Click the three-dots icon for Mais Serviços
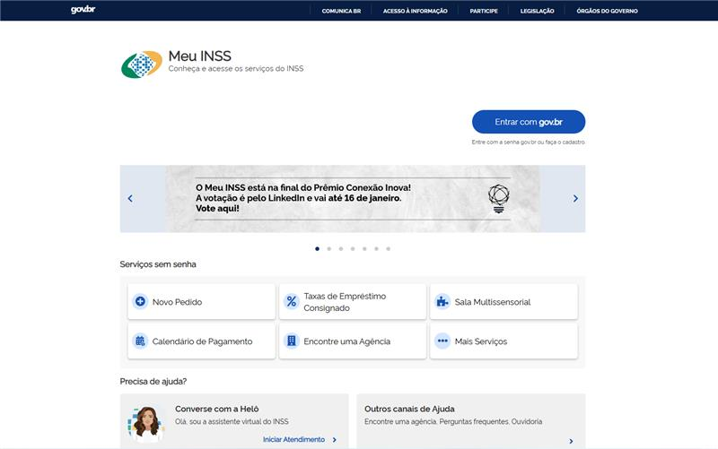Viewport: 718px width, 449px height. (x=442, y=341)
